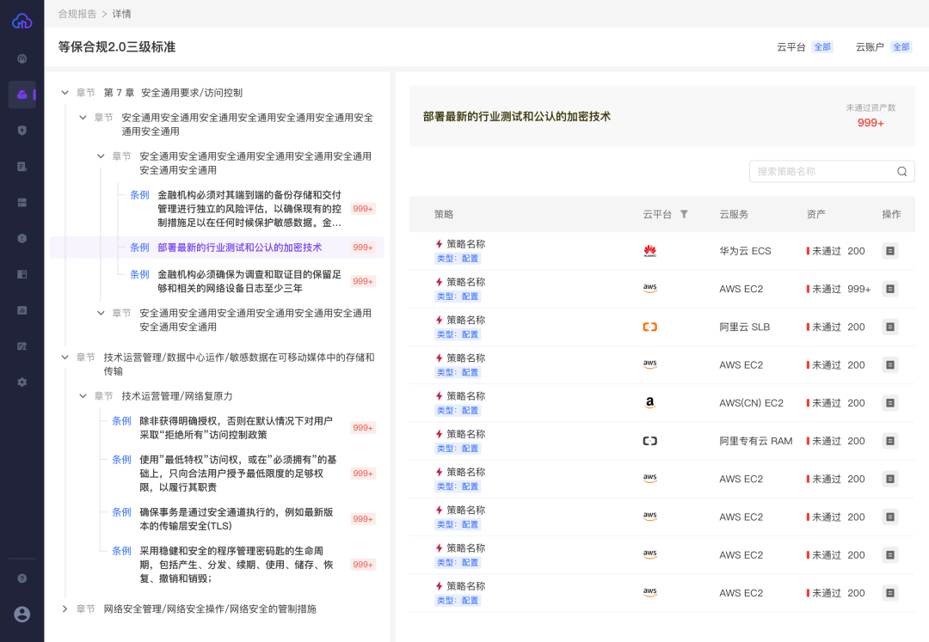
Task: Go to 合规报告 in the breadcrumb
Action: click(x=77, y=14)
